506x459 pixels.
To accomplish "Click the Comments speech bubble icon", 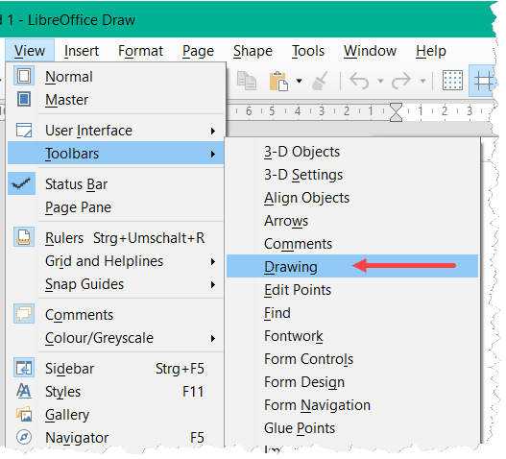I will [24, 313].
